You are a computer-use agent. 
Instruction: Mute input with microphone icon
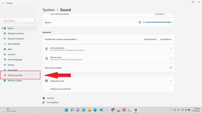click(140, 22)
